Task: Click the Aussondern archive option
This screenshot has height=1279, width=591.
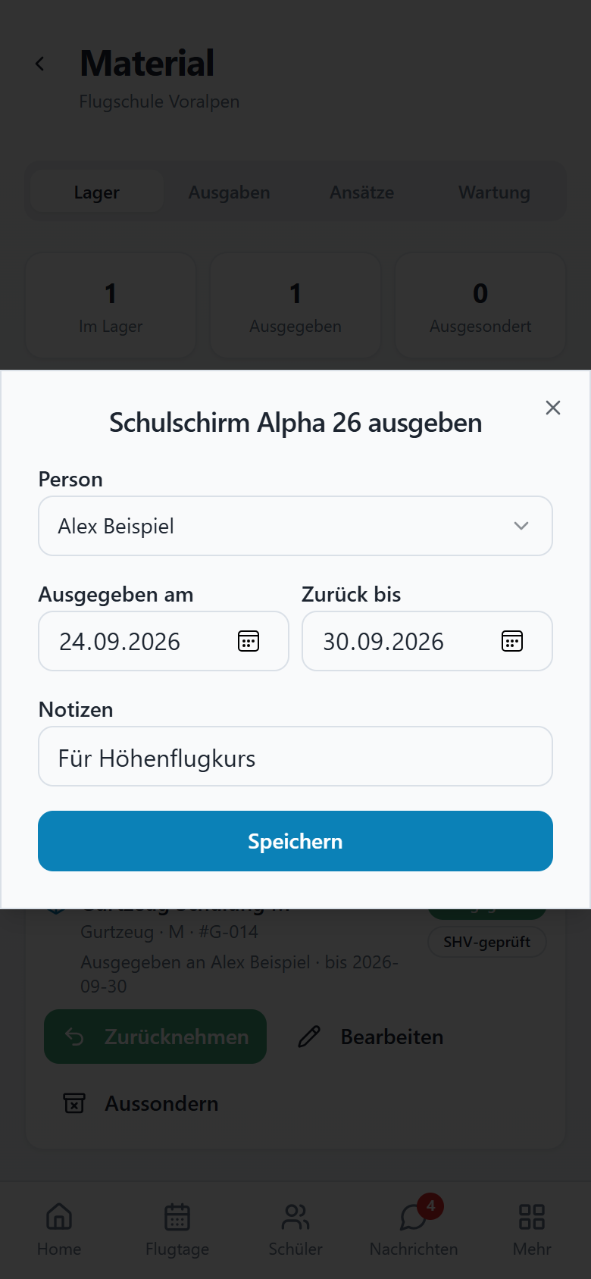Action: click(x=141, y=1103)
